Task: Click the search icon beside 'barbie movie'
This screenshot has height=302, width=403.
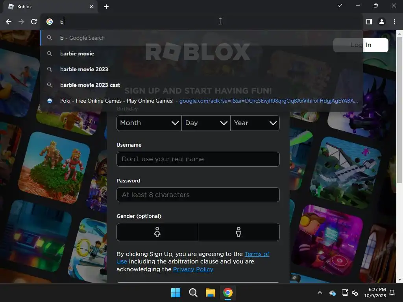Action: [50, 53]
